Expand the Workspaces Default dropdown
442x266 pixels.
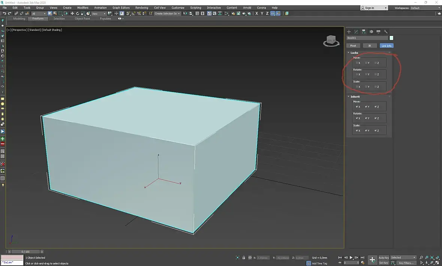click(x=425, y=8)
